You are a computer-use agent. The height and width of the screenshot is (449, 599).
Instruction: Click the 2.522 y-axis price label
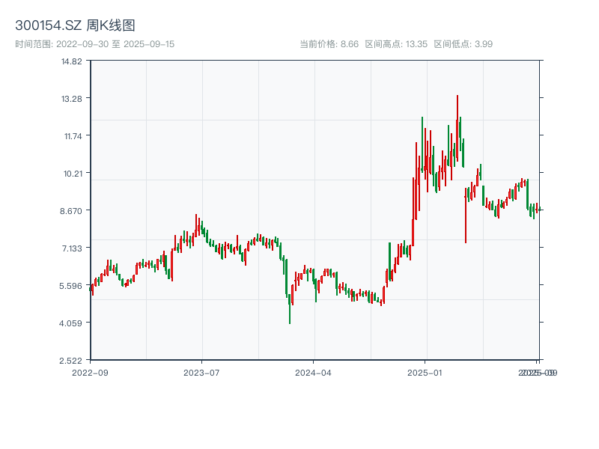coord(72,361)
